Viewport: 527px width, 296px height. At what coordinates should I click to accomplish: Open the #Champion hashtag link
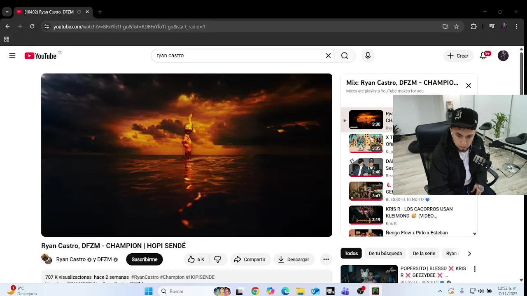click(x=172, y=277)
